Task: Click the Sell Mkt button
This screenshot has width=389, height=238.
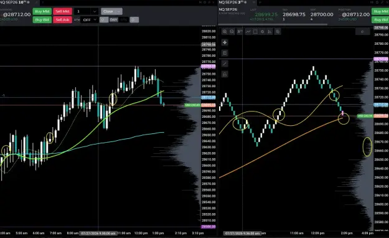Action: point(62,11)
